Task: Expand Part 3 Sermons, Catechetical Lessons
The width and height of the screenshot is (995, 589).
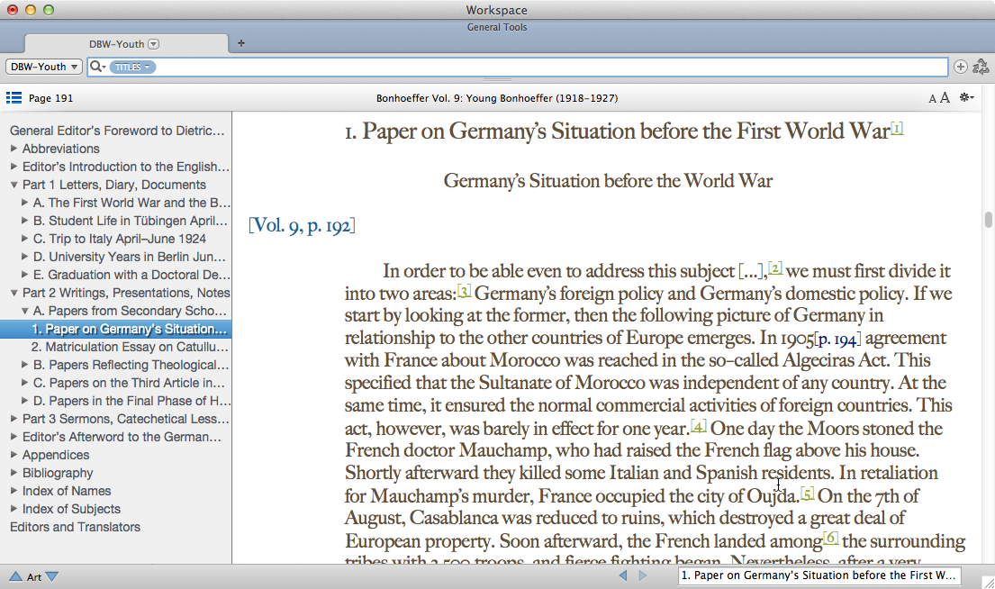Action: pyautogui.click(x=14, y=418)
